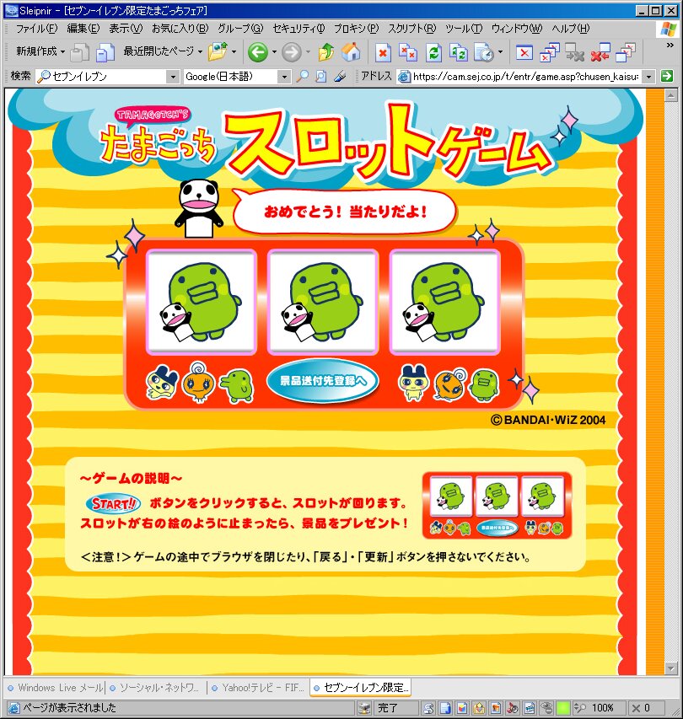Expand the arrow next to favorites folder
Screen dimensions: 683x719
[x=234, y=51]
